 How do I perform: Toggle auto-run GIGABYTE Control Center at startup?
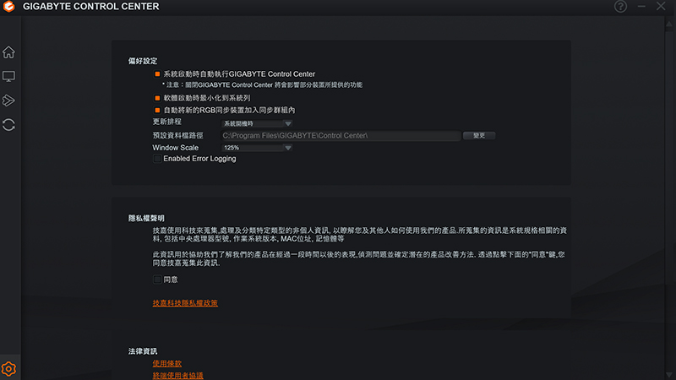click(x=157, y=74)
